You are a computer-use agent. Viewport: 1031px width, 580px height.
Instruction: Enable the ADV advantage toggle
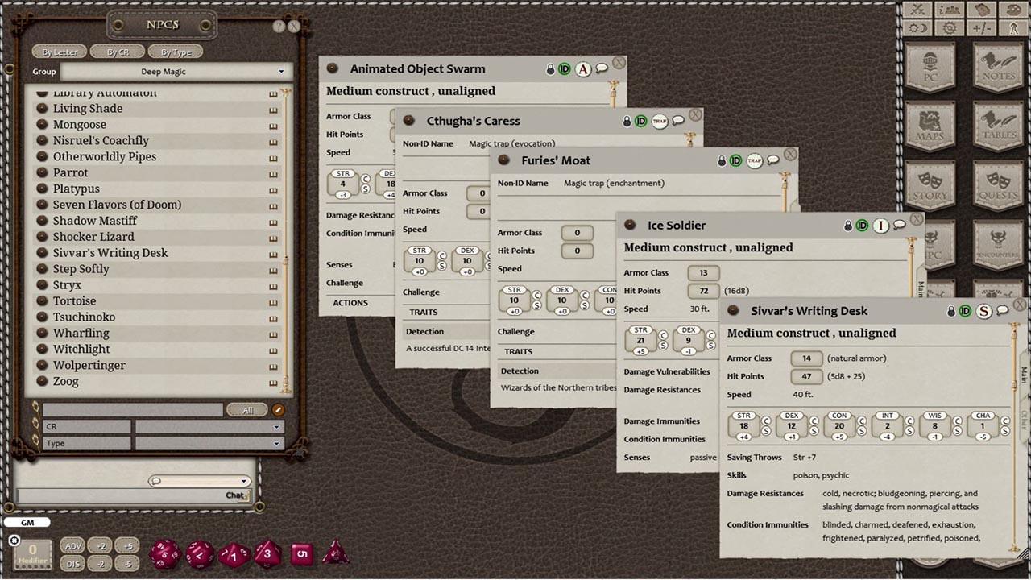pyautogui.click(x=72, y=545)
